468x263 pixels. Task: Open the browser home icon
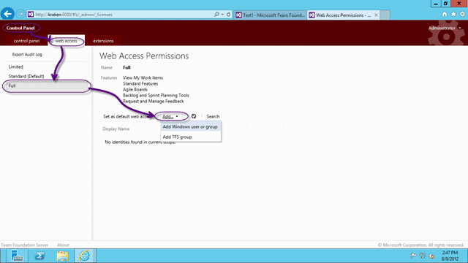(x=445, y=15)
